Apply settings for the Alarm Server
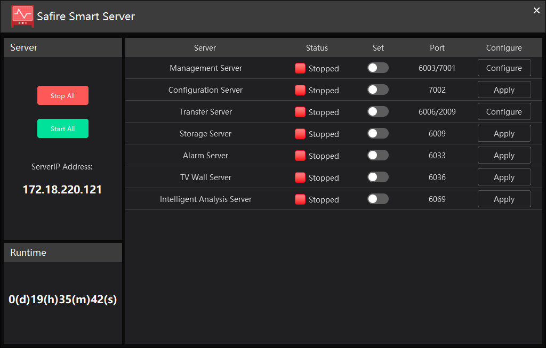The width and height of the screenshot is (546, 348). pyautogui.click(x=504, y=155)
